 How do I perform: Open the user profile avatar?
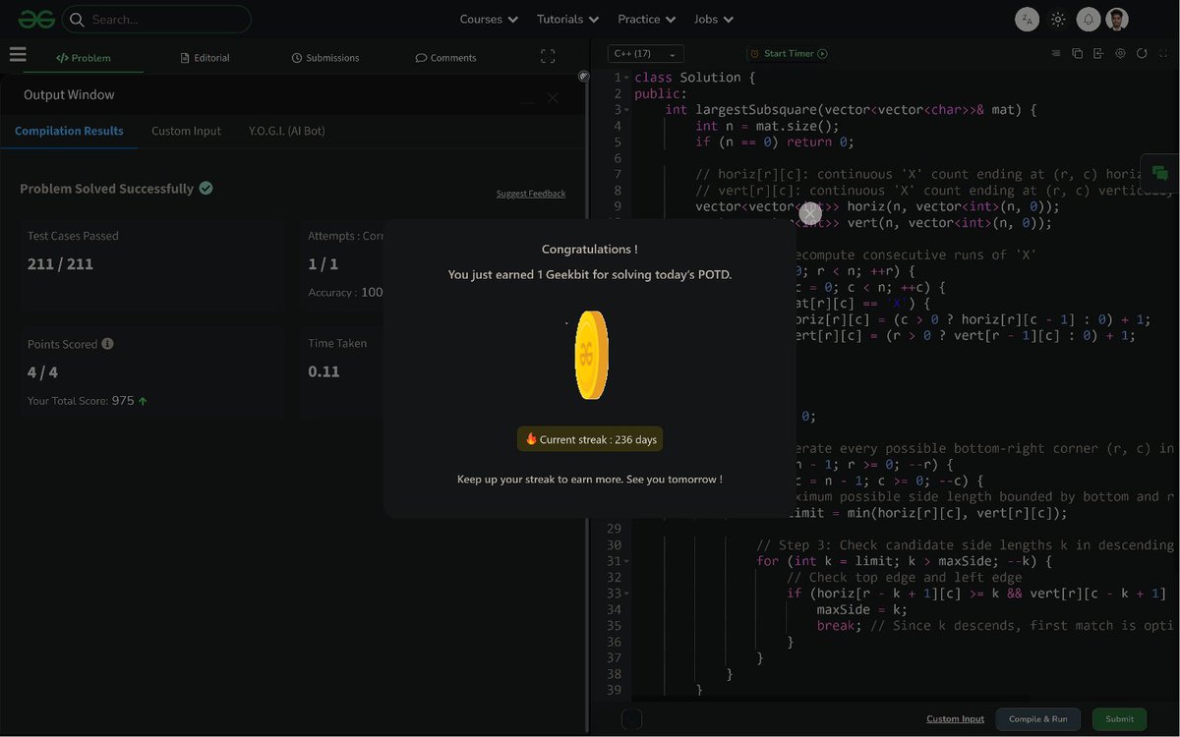1117,19
